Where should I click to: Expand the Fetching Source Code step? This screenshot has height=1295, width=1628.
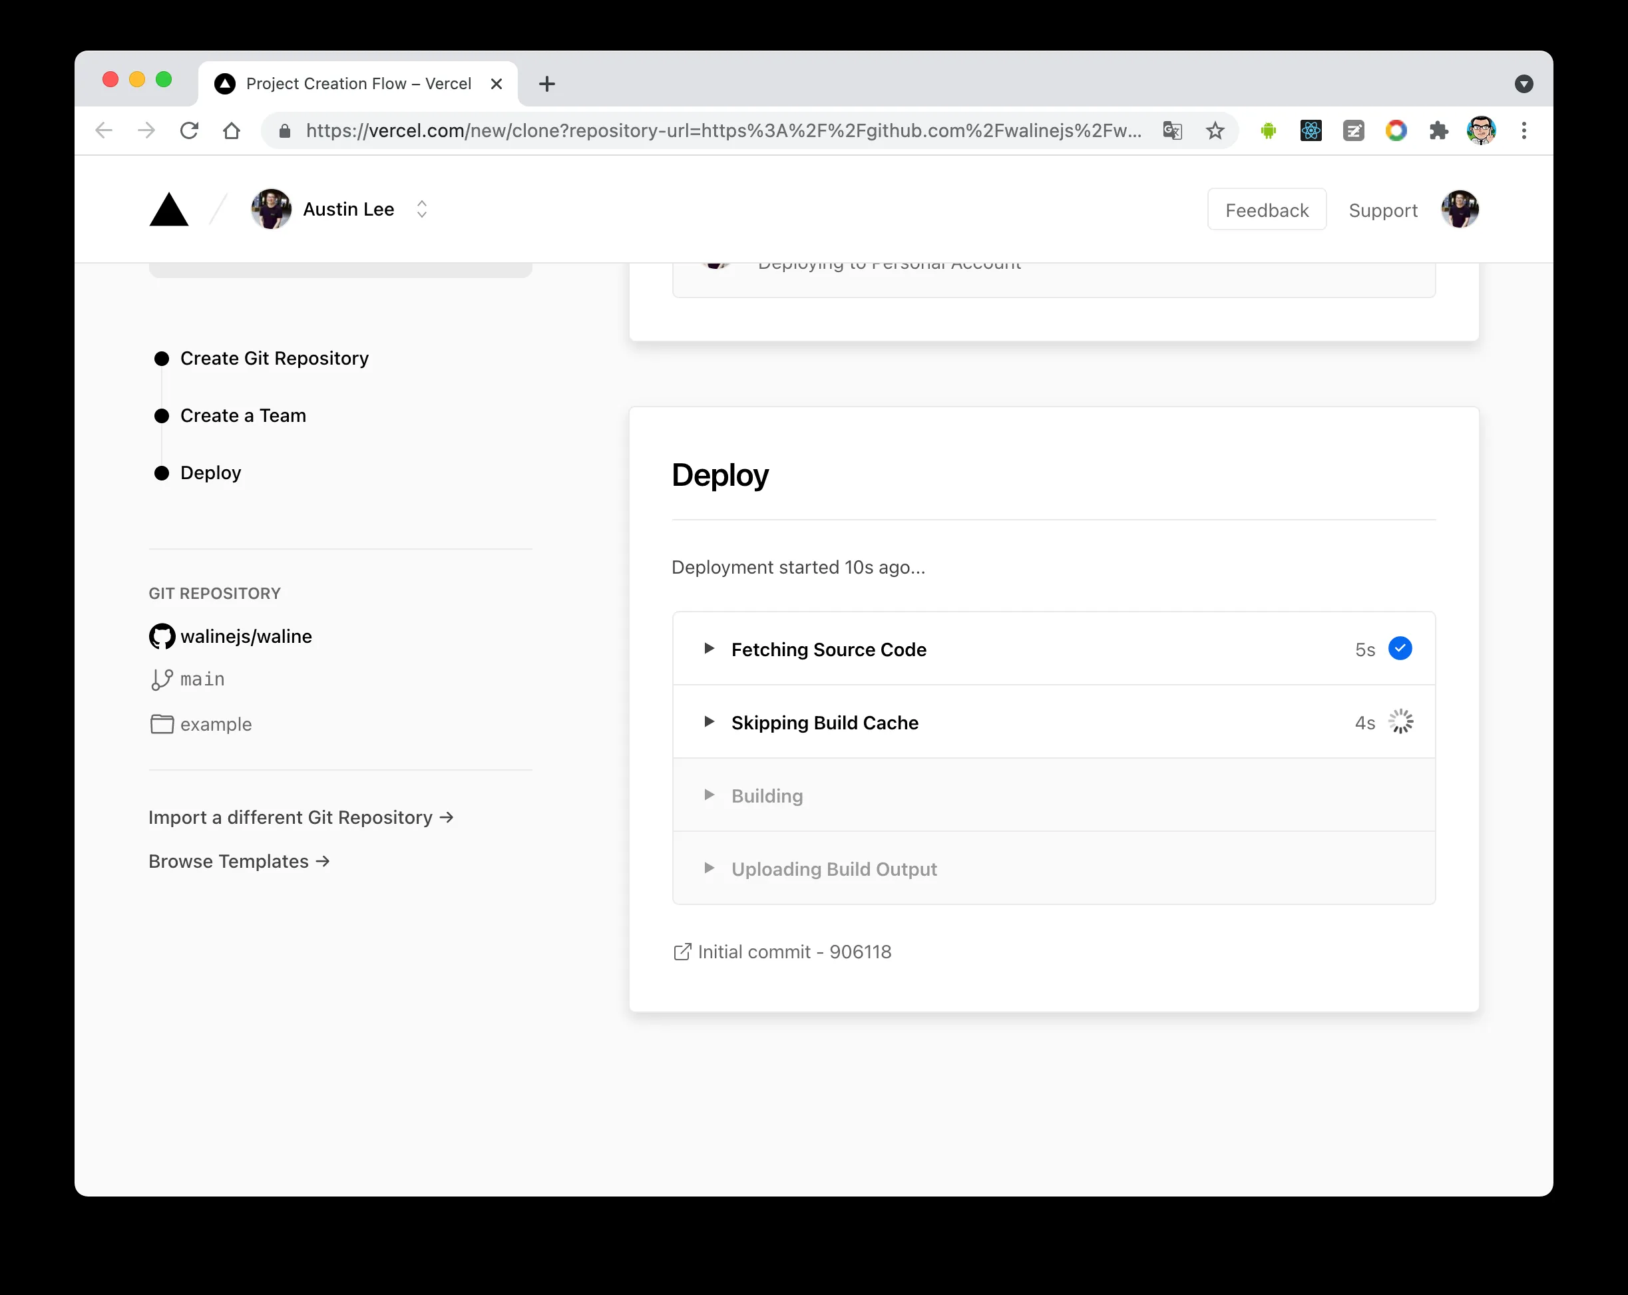[709, 649]
